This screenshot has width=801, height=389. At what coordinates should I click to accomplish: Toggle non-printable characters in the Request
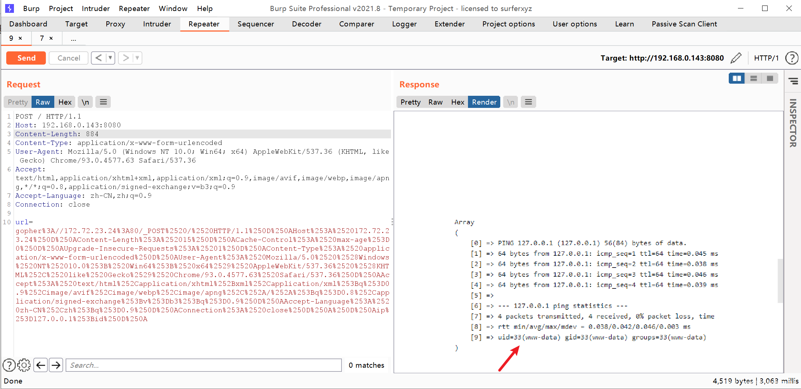pyautogui.click(x=85, y=102)
